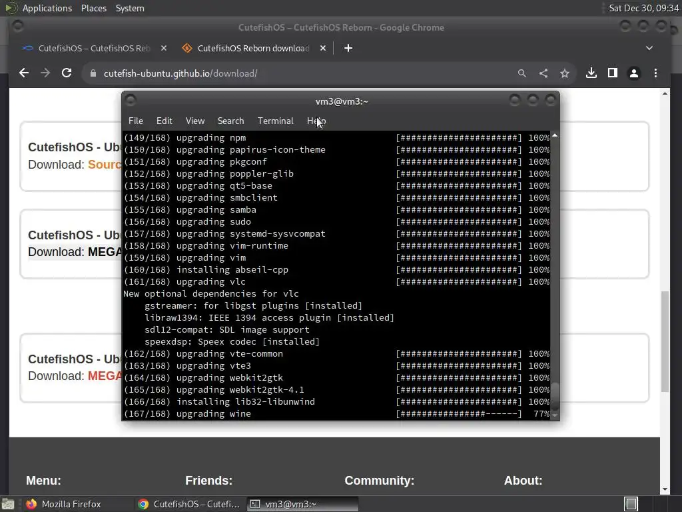Click the wine upgrade progress bar
Screen dimensions: 682x512
tap(458, 414)
